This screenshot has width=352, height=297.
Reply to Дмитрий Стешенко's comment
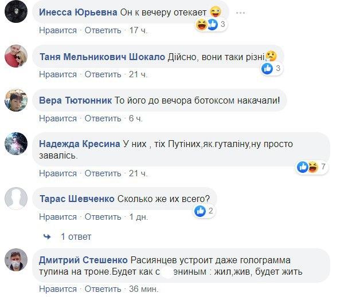coord(103,288)
